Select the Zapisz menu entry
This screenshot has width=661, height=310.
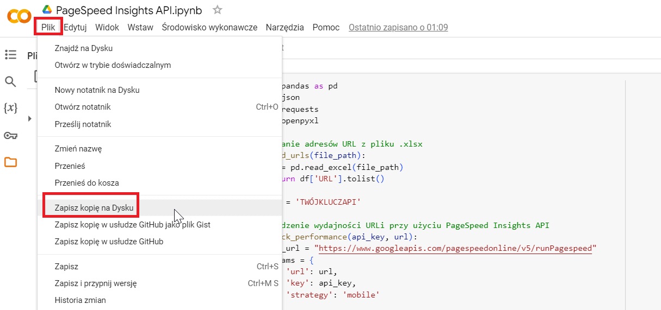(x=159, y=267)
